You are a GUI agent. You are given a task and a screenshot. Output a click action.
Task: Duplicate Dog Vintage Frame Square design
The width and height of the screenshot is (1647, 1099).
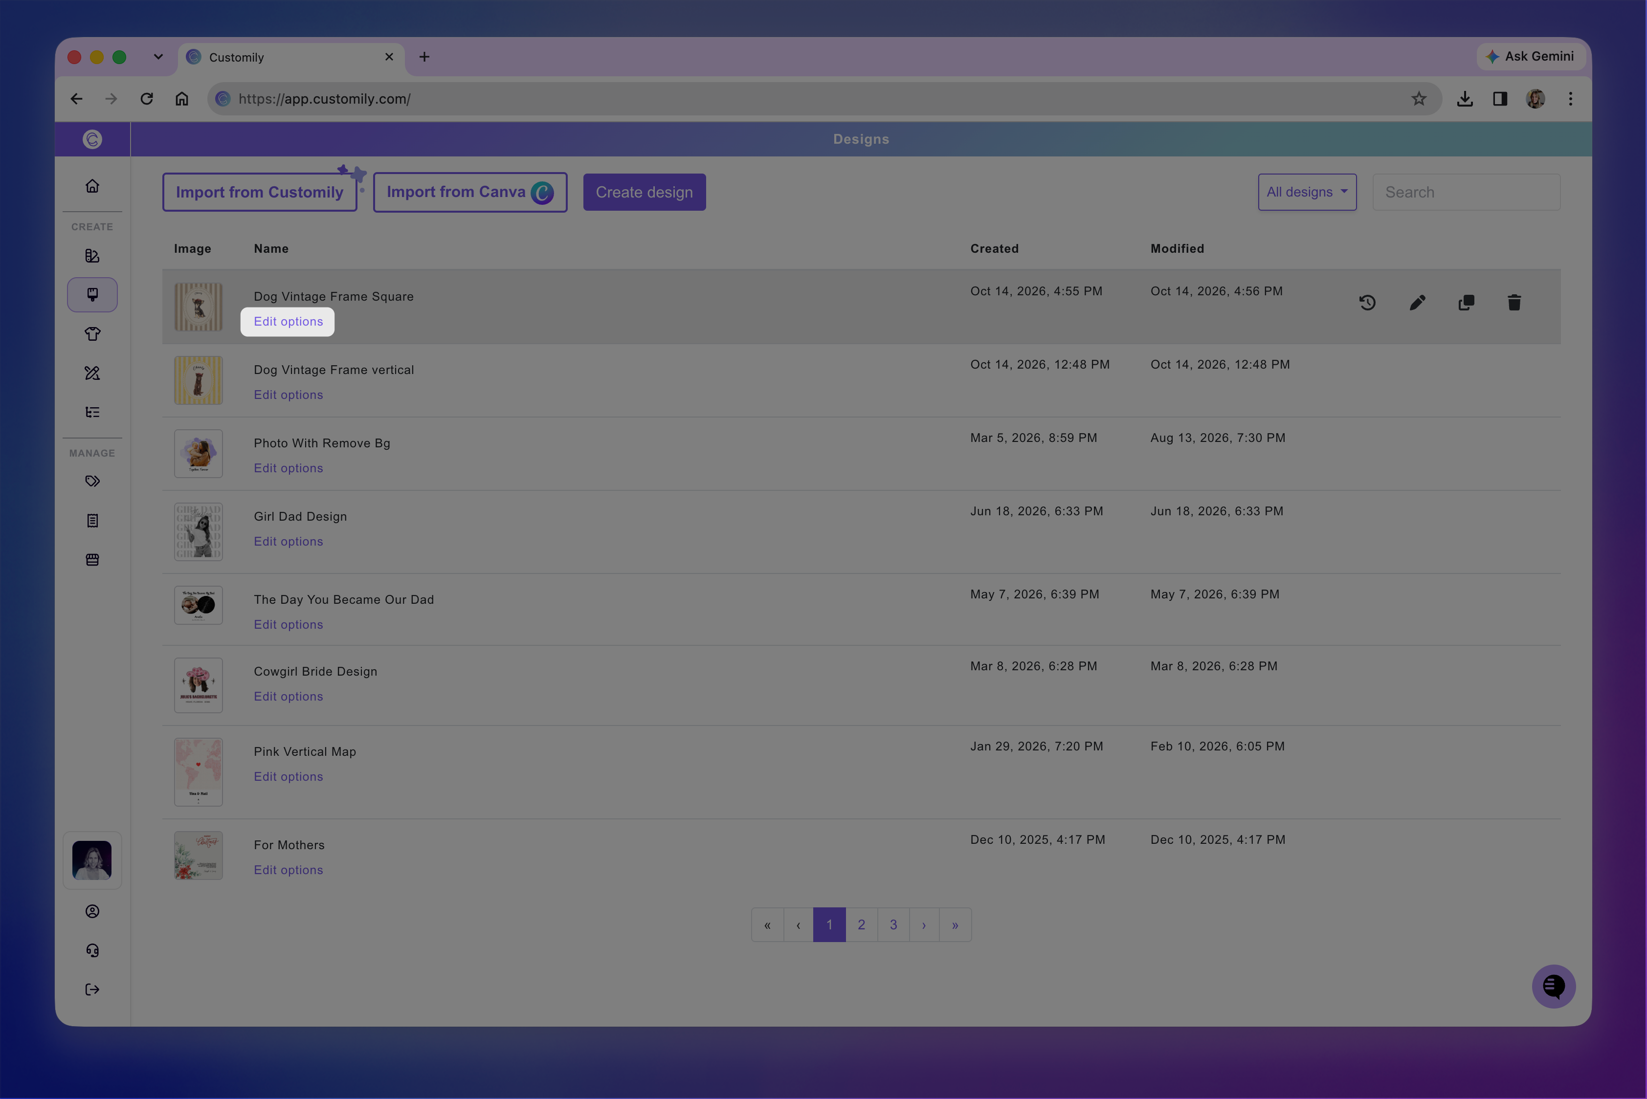(1466, 303)
